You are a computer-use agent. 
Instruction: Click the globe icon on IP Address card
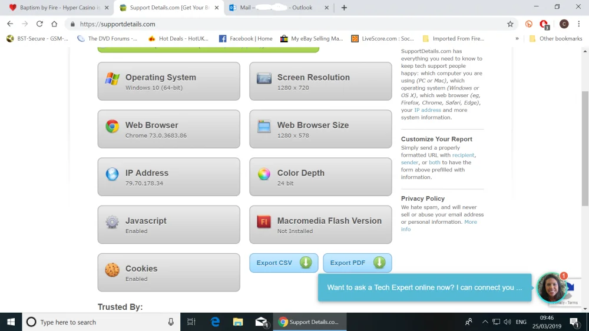coord(112,174)
